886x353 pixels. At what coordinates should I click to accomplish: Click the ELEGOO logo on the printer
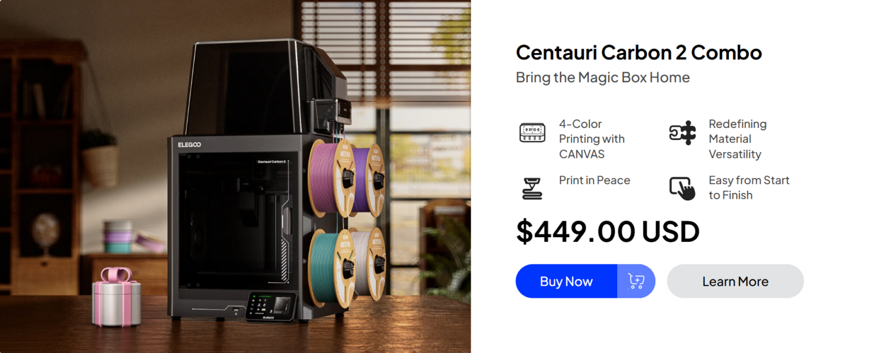tap(189, 145)
